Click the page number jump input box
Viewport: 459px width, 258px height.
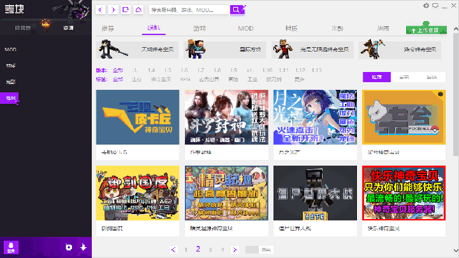click(x=252, y=250)
